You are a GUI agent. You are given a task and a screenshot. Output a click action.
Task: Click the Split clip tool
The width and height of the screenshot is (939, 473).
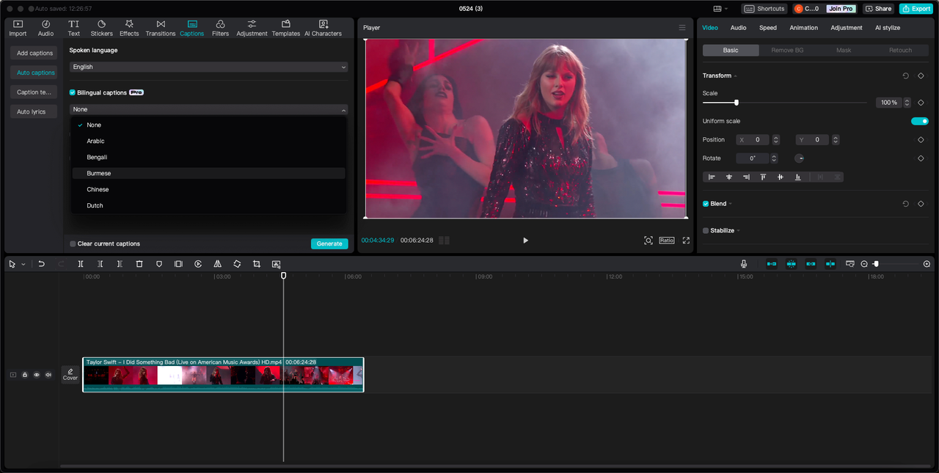(x=81, y=264)
